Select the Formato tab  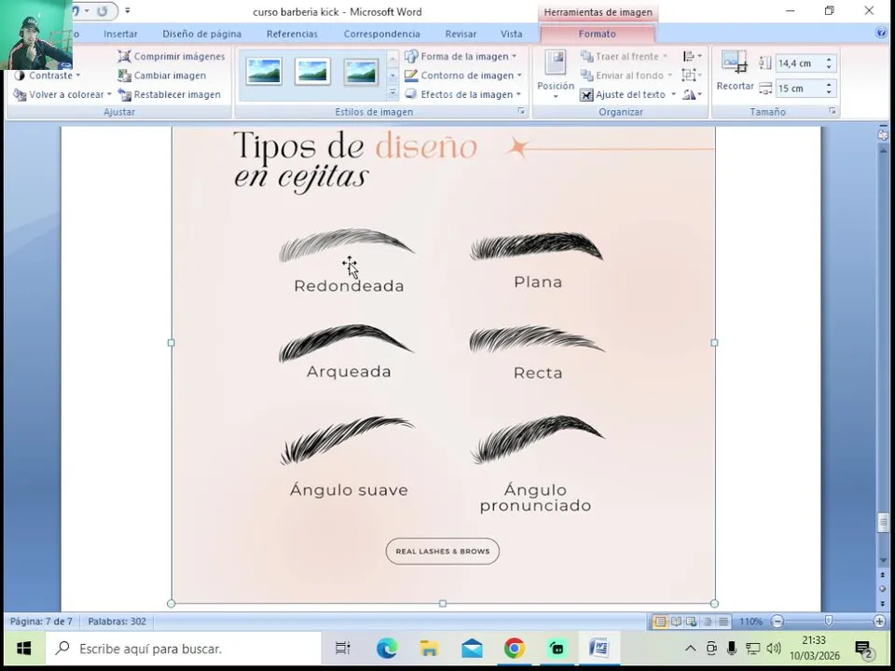click(597, 34)
